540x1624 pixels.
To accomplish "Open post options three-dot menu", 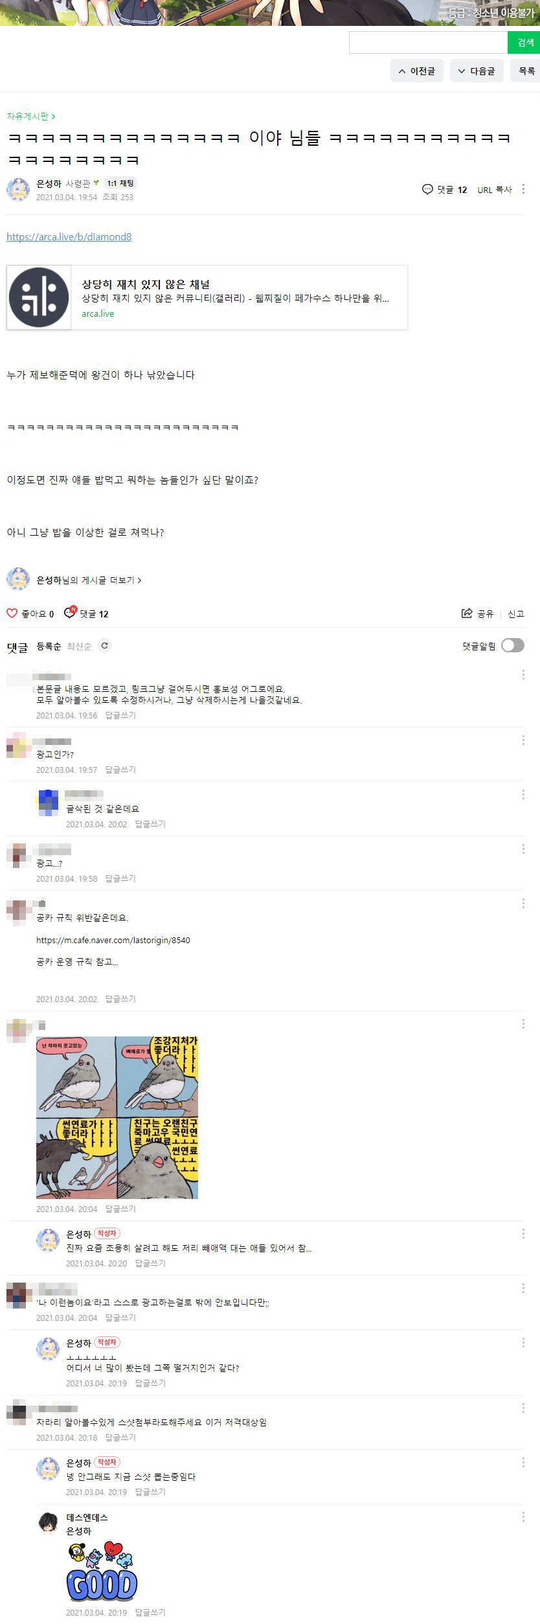I will (523, 189).
